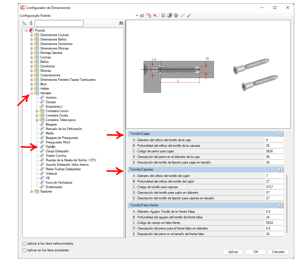Select the Uniblock tree item
Image resolution: width=295 pixels, height=265 pixels.
coord(51,174)
